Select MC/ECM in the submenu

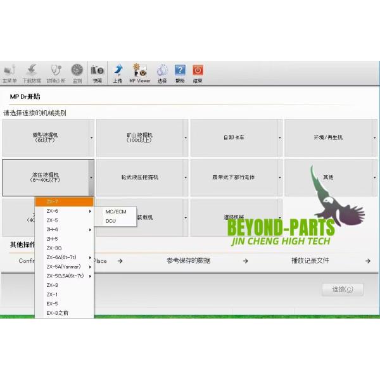tap(115, 212)
